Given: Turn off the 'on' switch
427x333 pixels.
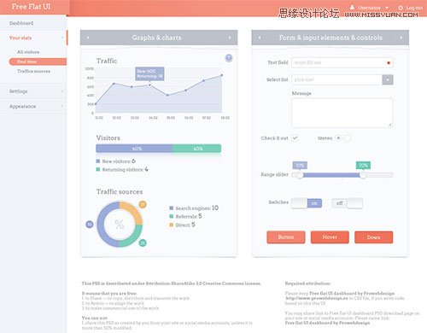Looking at the screenshot, I should (307, 203).
